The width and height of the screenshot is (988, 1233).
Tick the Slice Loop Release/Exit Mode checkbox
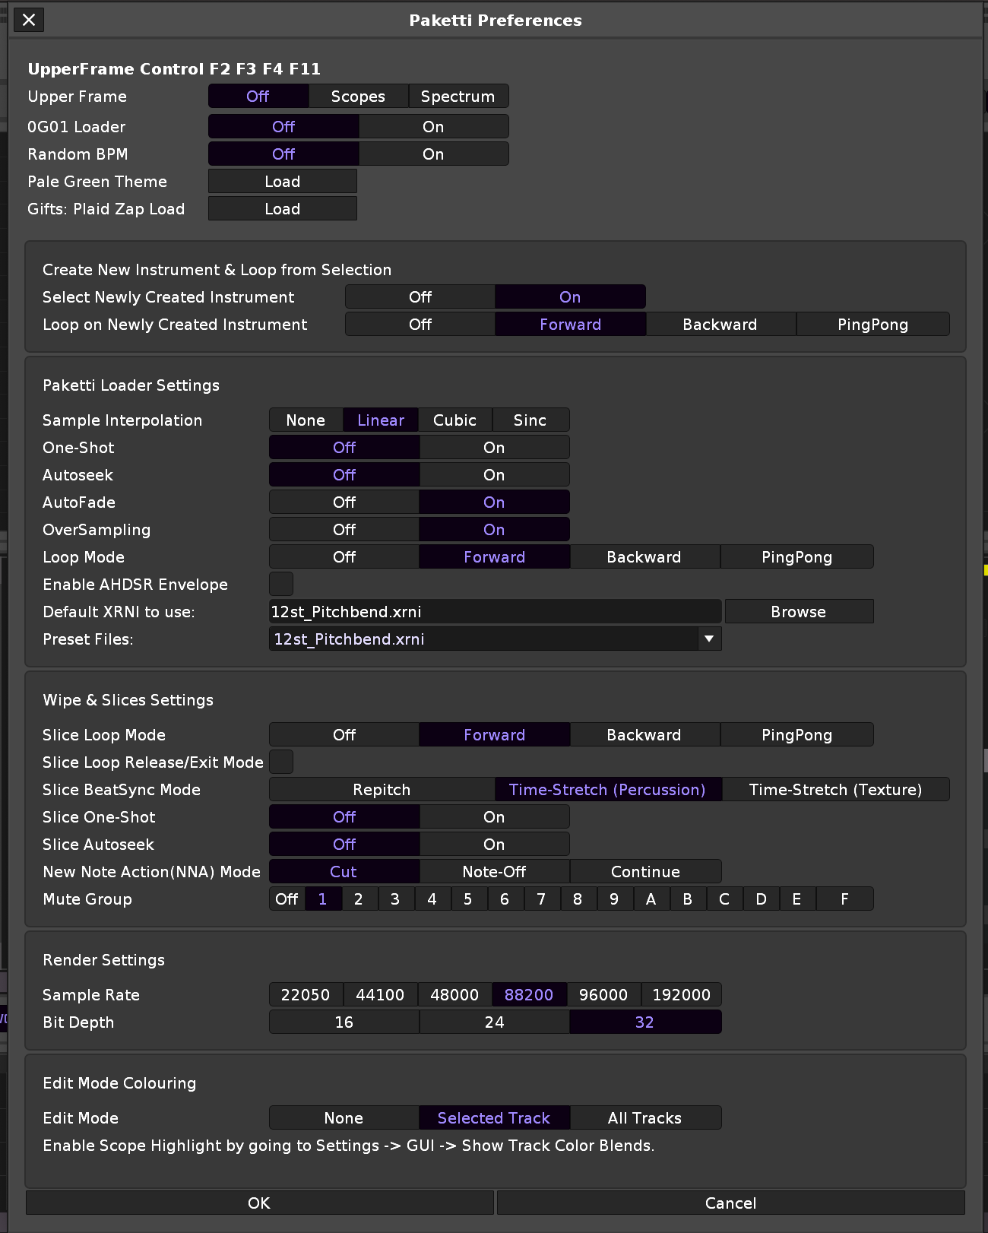(281, 762)
